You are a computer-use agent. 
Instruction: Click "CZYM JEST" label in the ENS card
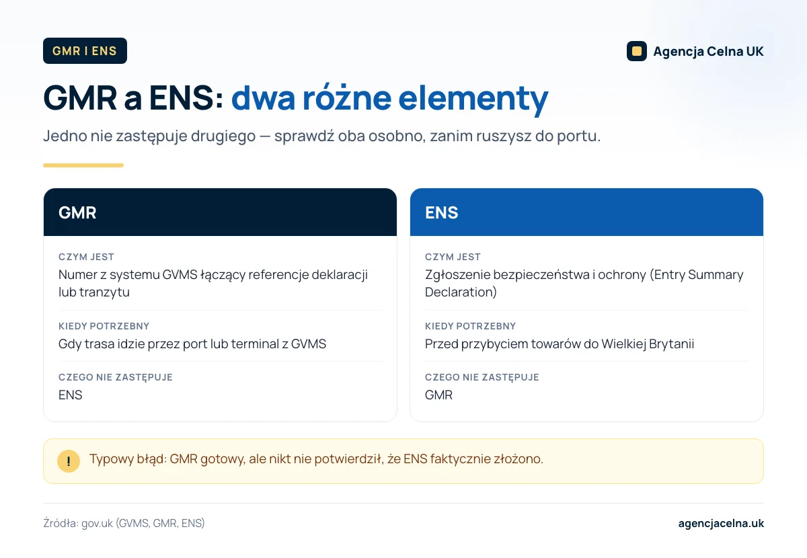pos(453,257)
